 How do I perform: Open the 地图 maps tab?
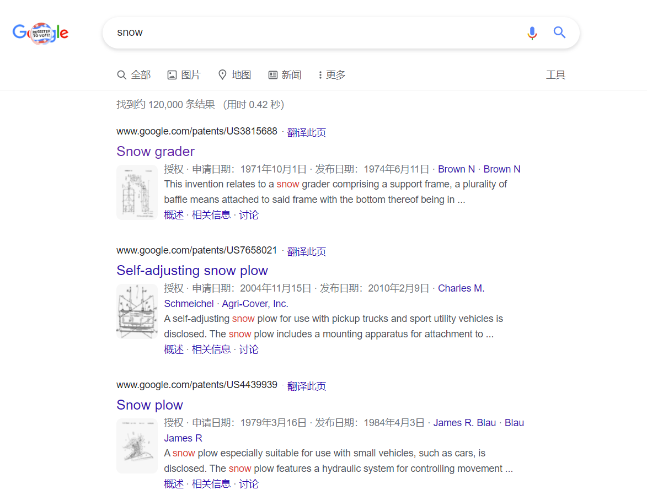point(234,75)
